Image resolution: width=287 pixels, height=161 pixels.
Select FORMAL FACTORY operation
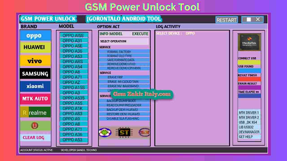[x=124, y=52]
